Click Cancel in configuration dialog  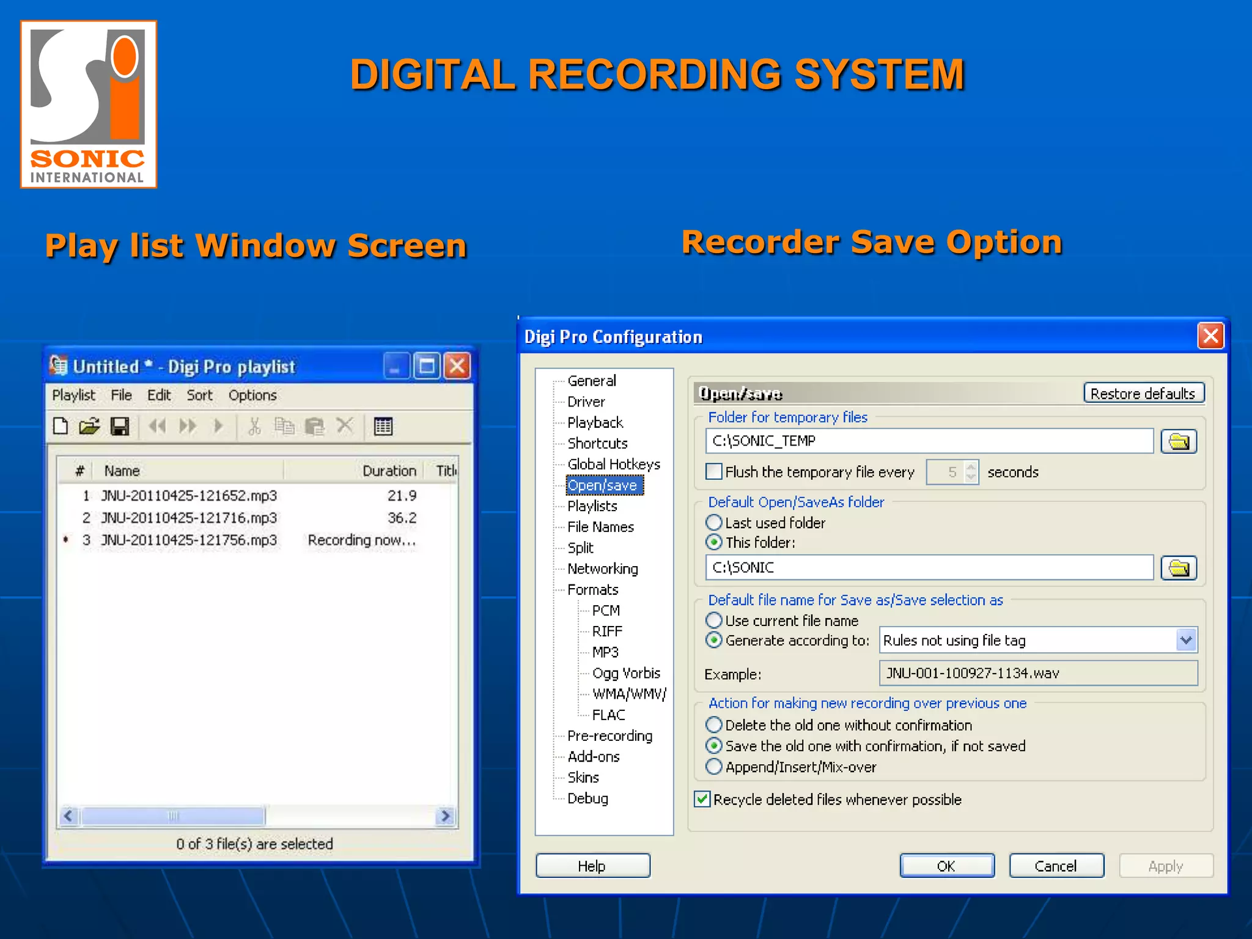[1056, 866]
